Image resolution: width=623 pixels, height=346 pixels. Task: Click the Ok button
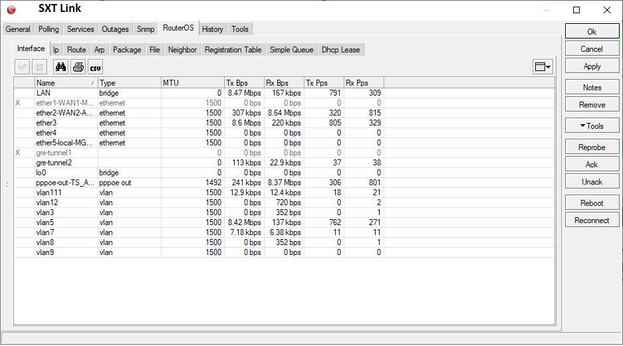(592, 31)
